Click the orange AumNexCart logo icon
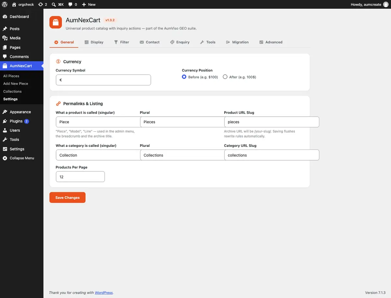 [x=56, y=22]
